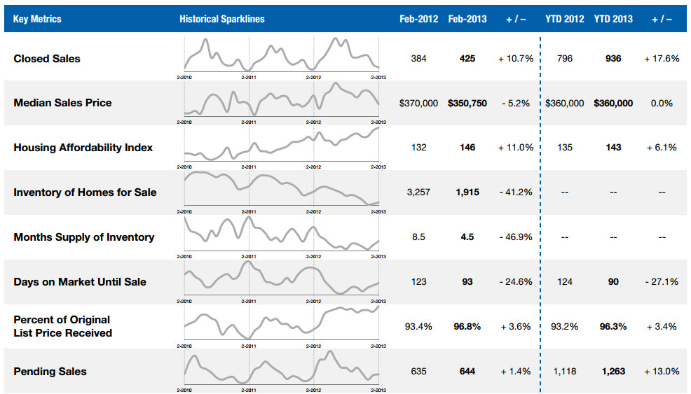Click the Key Metrics column header

37,19
